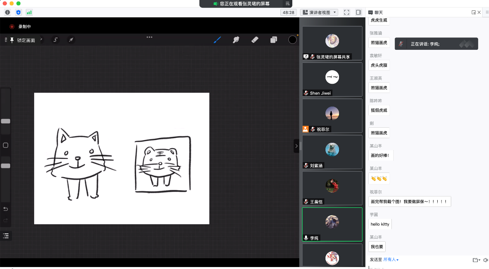Toggle full screen mode

click(346, 12)
